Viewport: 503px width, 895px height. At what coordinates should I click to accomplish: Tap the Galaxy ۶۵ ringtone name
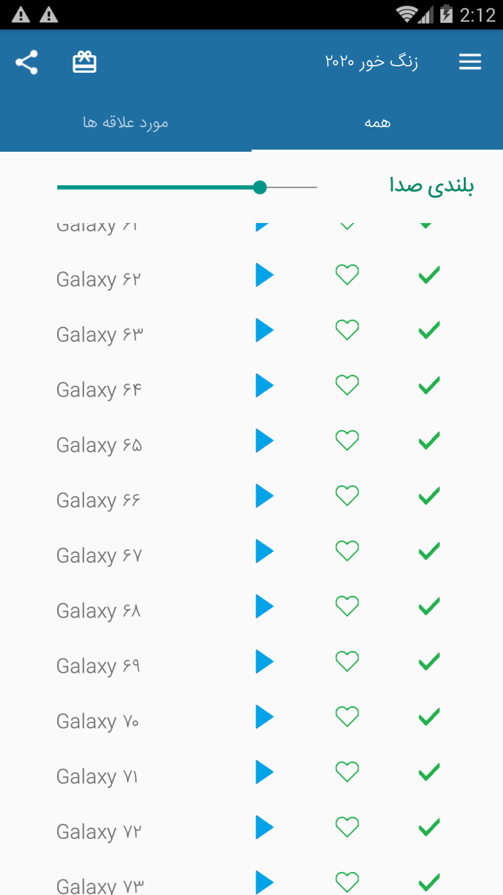[99, 445]
